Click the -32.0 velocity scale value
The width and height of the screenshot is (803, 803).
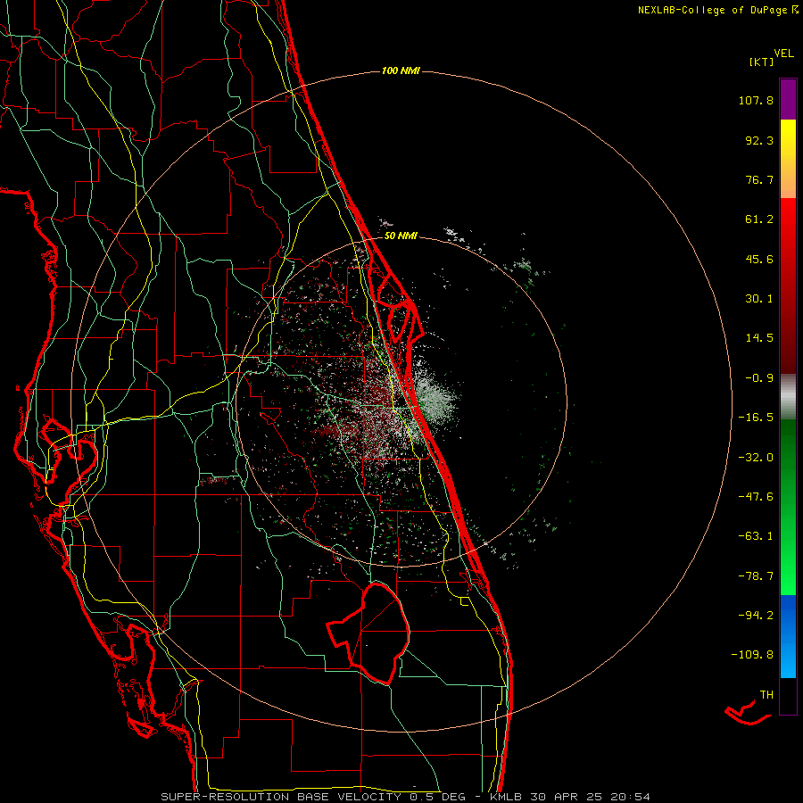[x=756, y=458]
